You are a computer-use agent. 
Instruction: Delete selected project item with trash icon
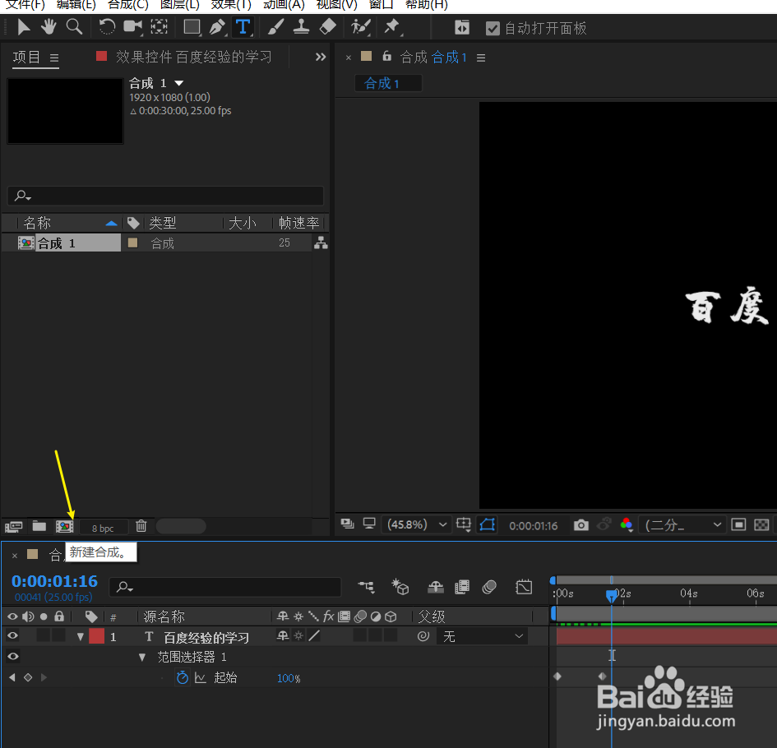(141, 526)
